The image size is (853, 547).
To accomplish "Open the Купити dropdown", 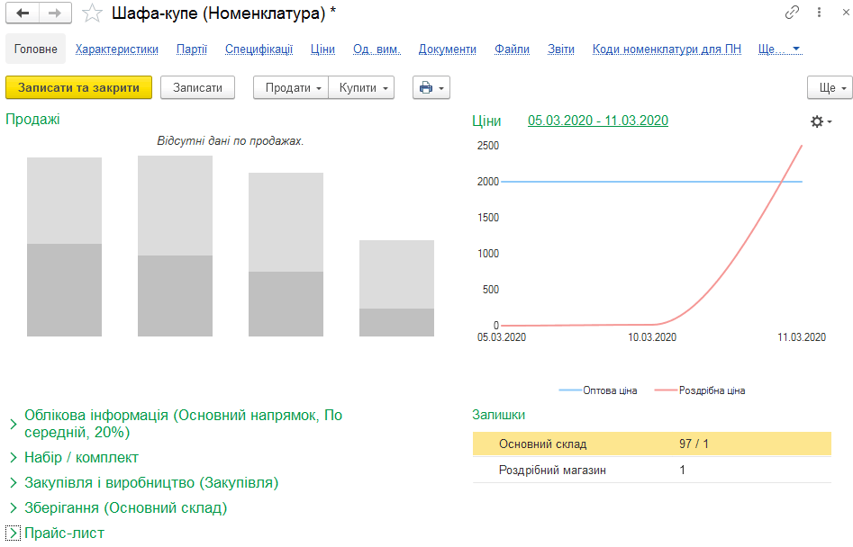I will (x=362, y=87).
